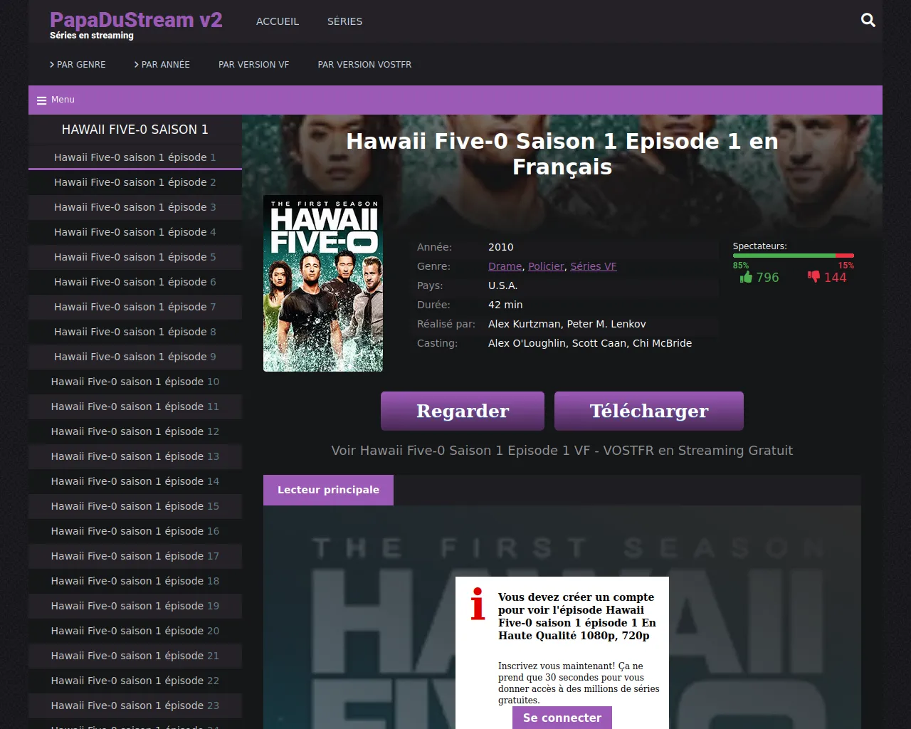
Task: Click the red info icon in popup
Action: (478, 604)
